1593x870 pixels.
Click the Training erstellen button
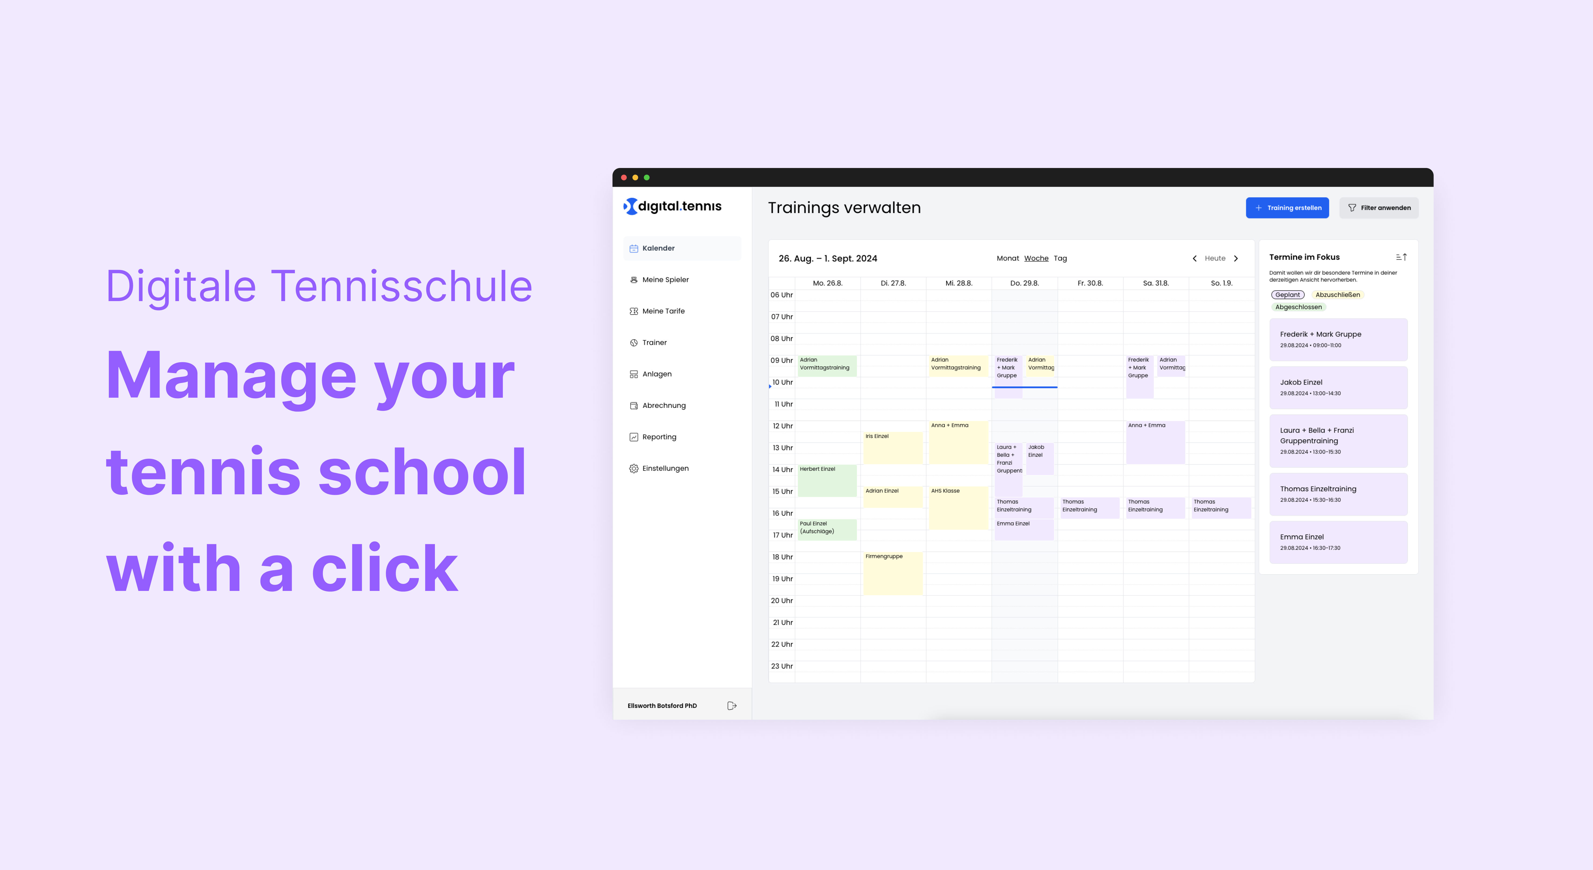point(1288,208)
